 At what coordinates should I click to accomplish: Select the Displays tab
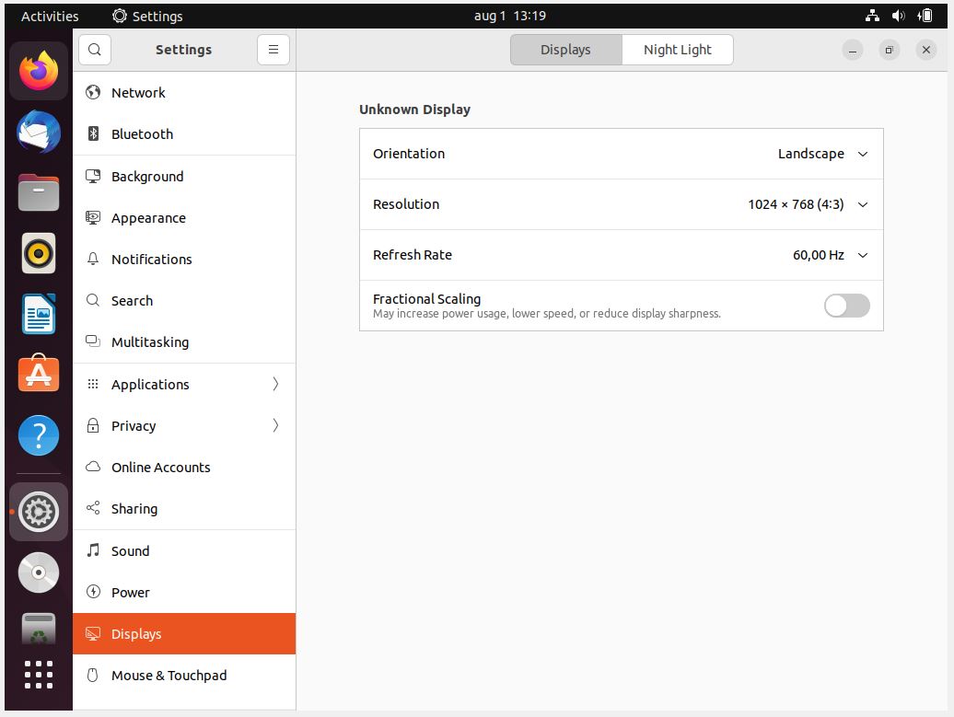(x=565, y=50)
